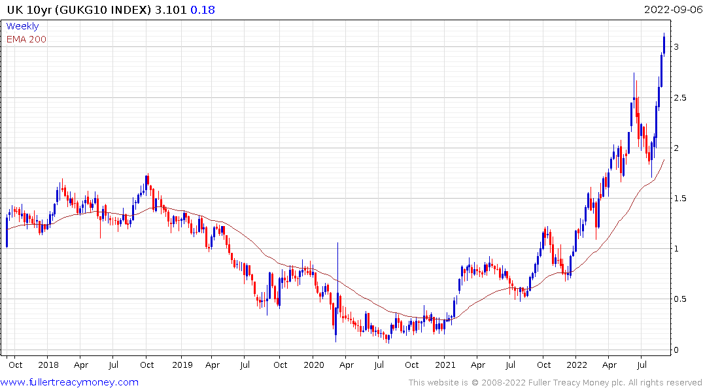703x392 pixels.
Task: Click the chart title 'UK 10yr (GUKG10 INDEX)'
Action: (x=79, y=10)
